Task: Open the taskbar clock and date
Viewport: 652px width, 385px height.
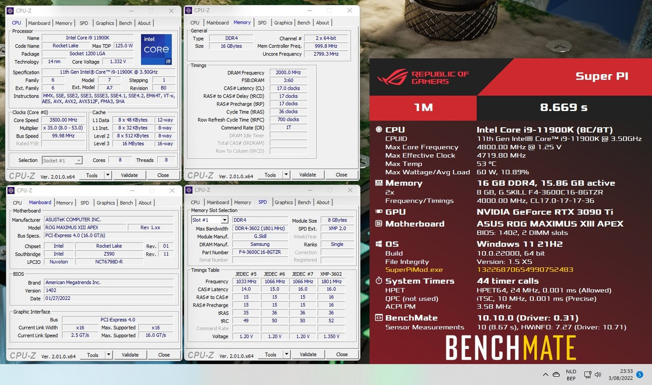Action: (619, 374)
